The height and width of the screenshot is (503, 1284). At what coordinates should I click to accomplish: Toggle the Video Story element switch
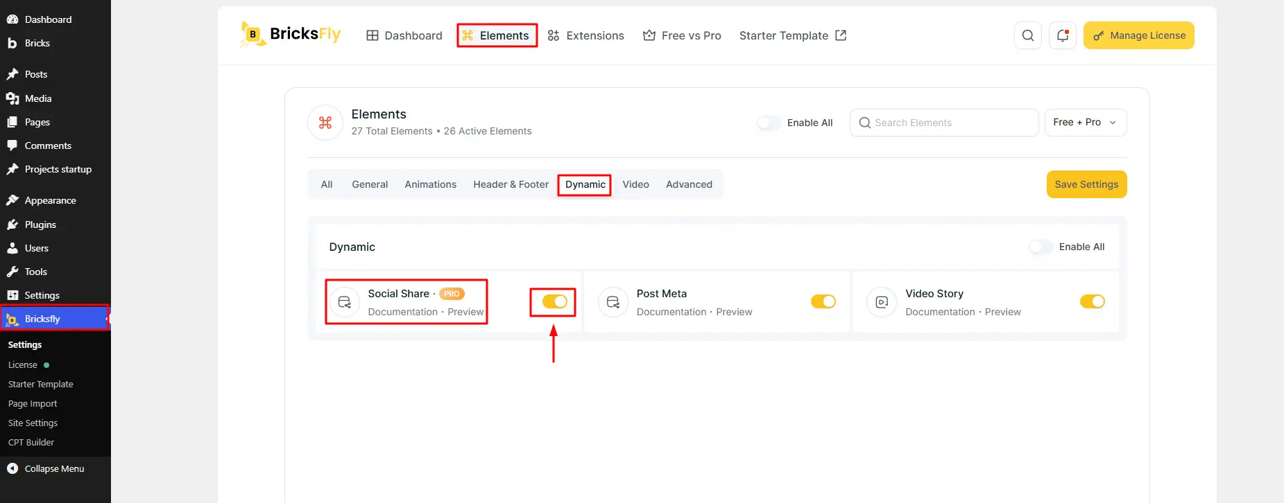pos(1093,301)
